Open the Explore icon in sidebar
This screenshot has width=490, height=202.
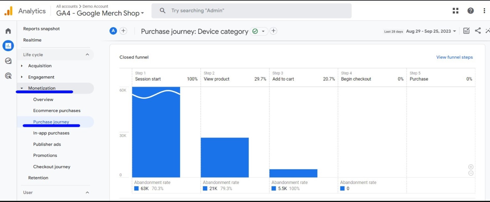[x=8, y=61]
